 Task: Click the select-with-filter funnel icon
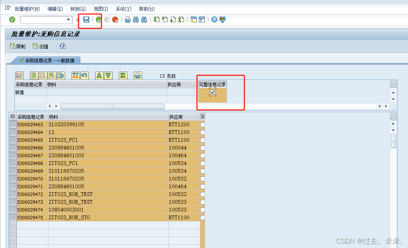point(61,76)
